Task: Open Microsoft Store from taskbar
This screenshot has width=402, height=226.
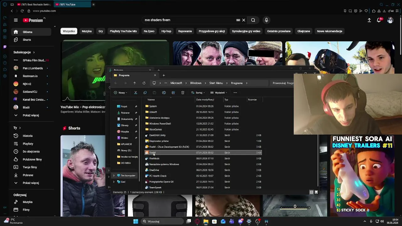Action: (214, 221)
